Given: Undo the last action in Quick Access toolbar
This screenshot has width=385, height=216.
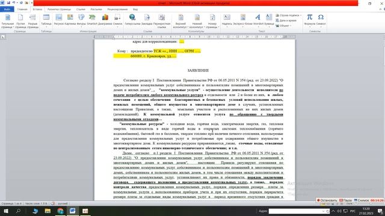Looking at the screenshot, I should pyautogui.click(x=14, y=2).
